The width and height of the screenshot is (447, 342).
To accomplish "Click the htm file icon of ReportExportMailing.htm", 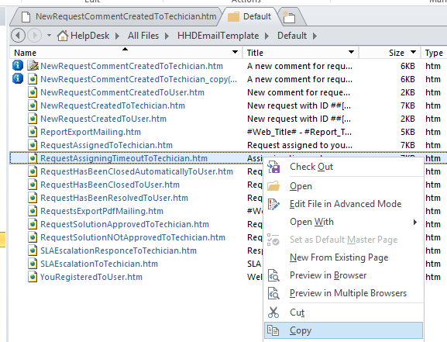I will pos(33,132).
